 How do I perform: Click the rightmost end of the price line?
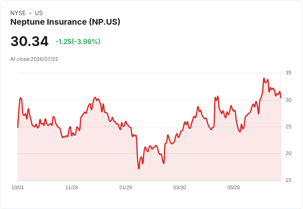[281, 98]
